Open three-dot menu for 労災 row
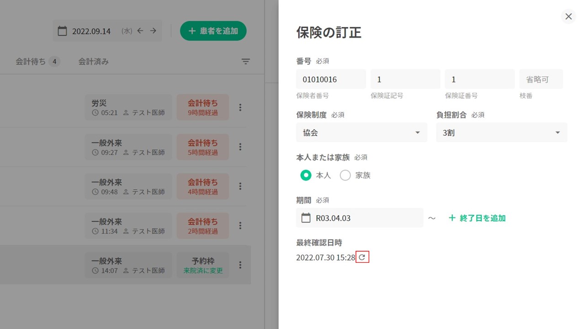Image resolution: width=585 pixels, height=329 pixels. pyautogui.click(x=240, y=107)
